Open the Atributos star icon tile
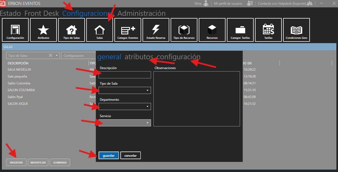 [43, 30]
